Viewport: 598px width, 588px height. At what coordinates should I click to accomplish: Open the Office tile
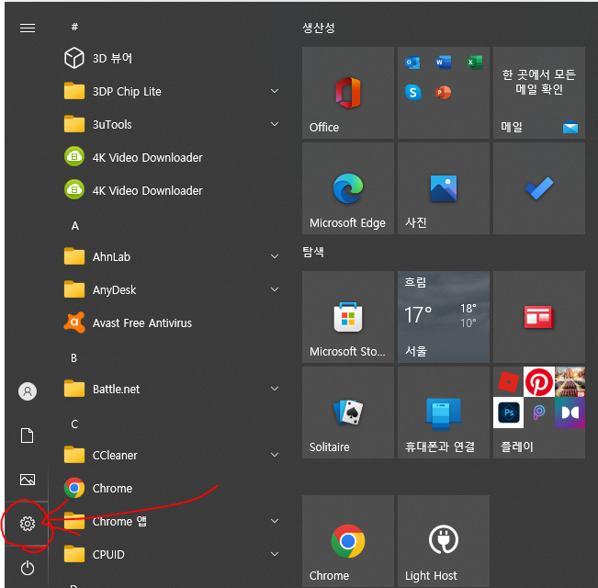348,93
